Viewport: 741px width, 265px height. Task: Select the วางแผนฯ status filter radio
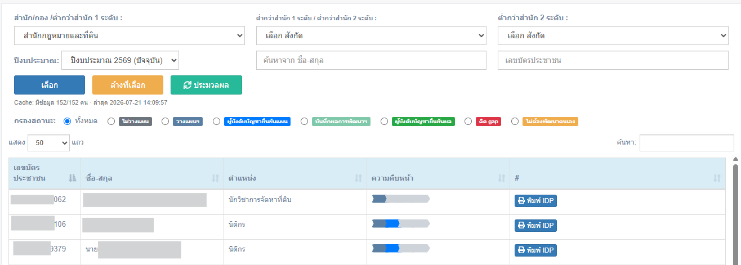[165, 121]
